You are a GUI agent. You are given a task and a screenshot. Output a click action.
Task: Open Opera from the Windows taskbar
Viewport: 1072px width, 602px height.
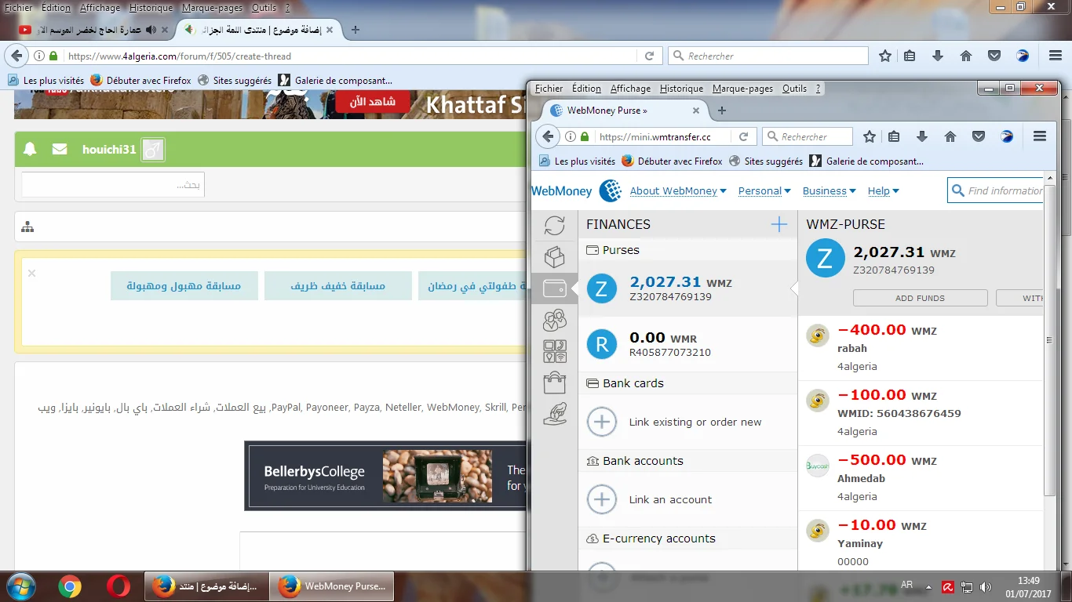click(x=119, y=586)
